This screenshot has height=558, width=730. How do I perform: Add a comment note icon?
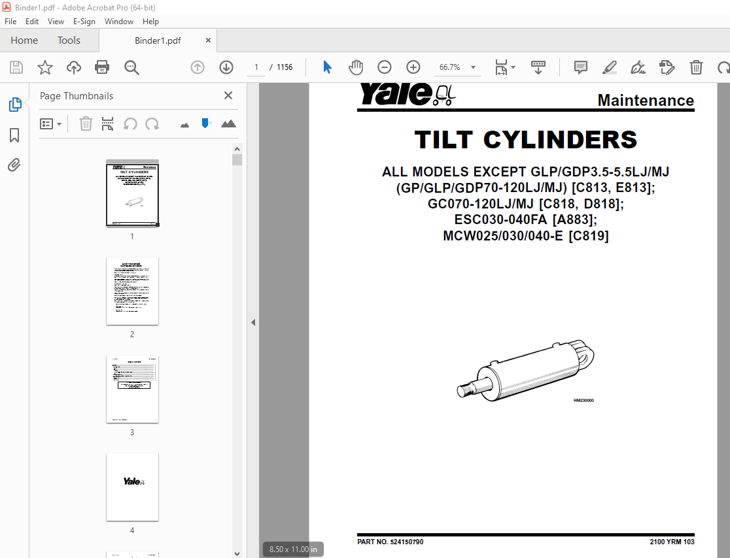coord(581,67)
